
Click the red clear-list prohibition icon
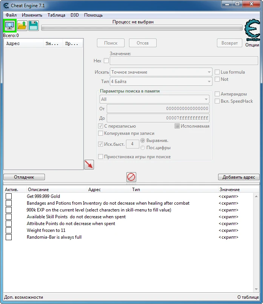(131, 177)
